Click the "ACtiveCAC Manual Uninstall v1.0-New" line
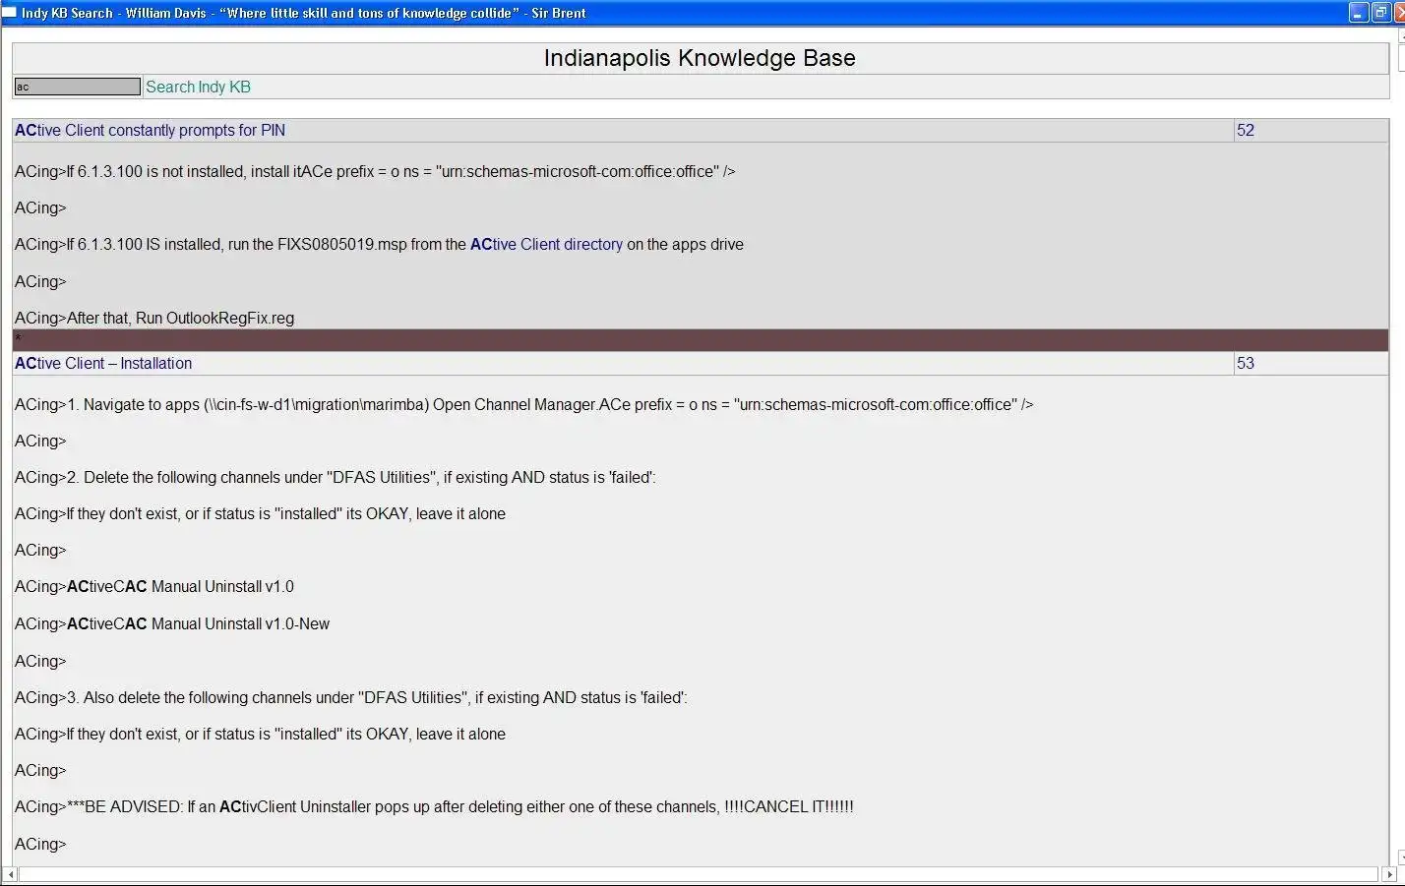The image size is (1405, 886). click(172, 623)
